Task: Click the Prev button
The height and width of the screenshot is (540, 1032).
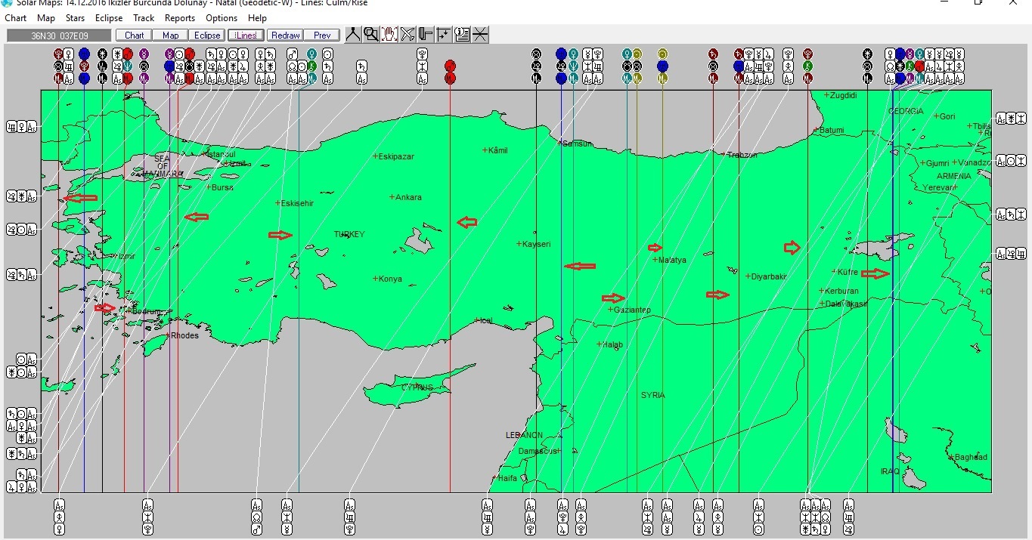Action: (321, 35)
